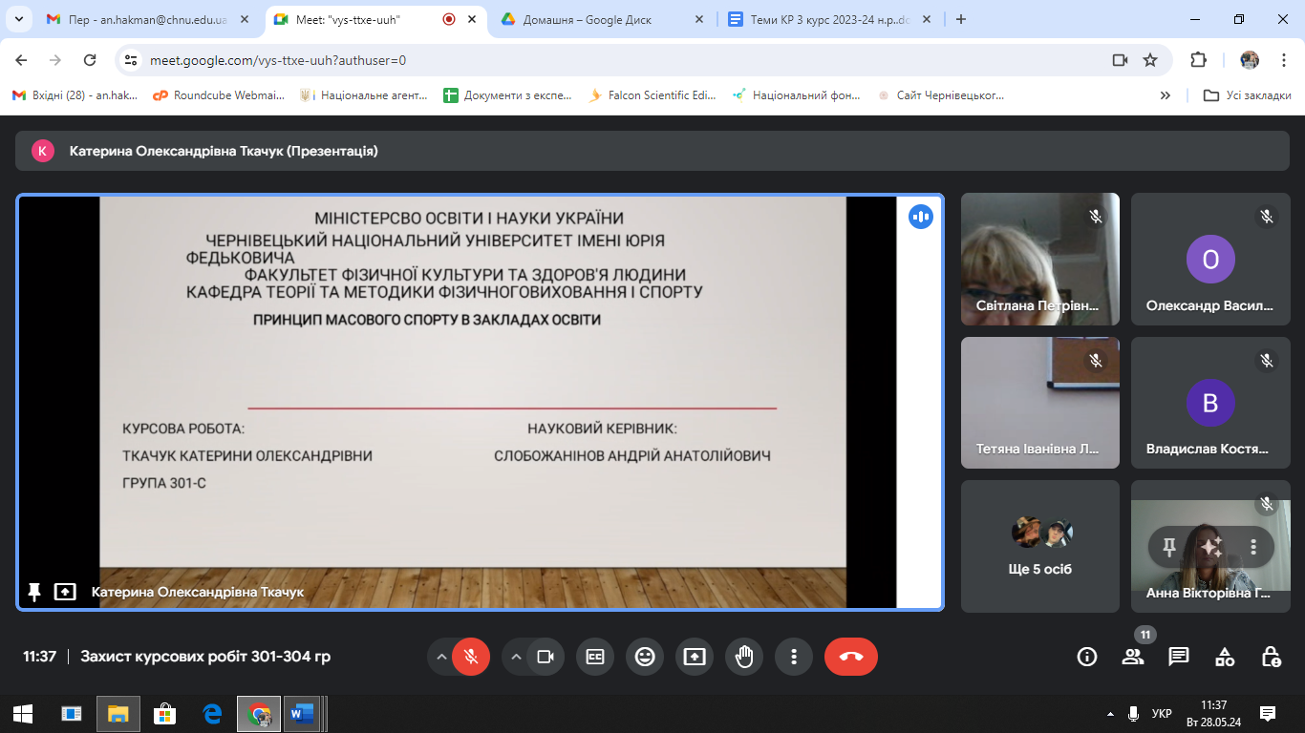The height and width of the screenshot is (733, 1305).
Task: Click camera permission icon in address bar
Action: tap(1120, 59)
